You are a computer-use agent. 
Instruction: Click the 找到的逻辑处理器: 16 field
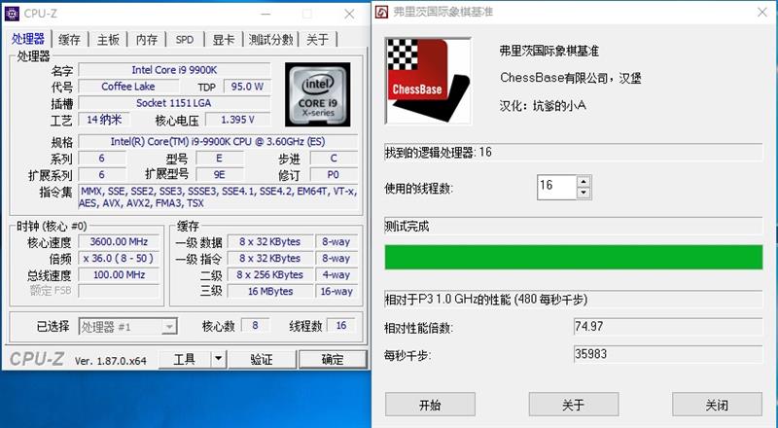(574, 153)
